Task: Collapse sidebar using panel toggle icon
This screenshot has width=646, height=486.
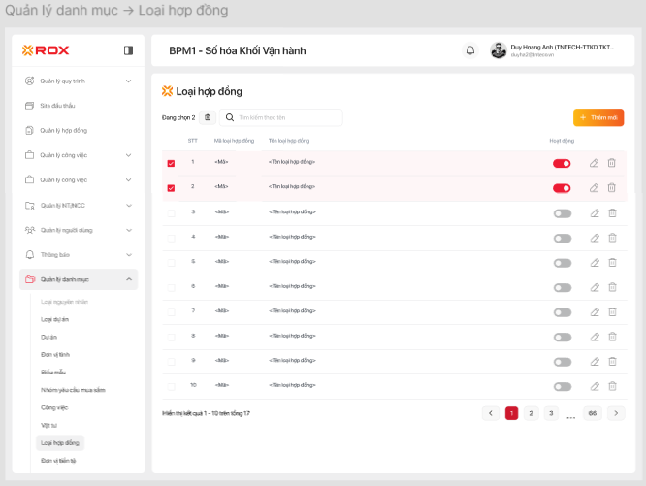Action: [x=128, y=50]
